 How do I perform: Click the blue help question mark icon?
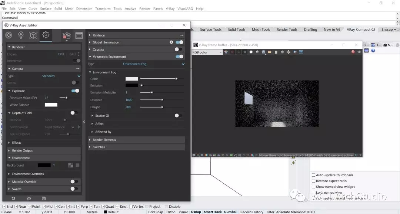click(373, 51)
